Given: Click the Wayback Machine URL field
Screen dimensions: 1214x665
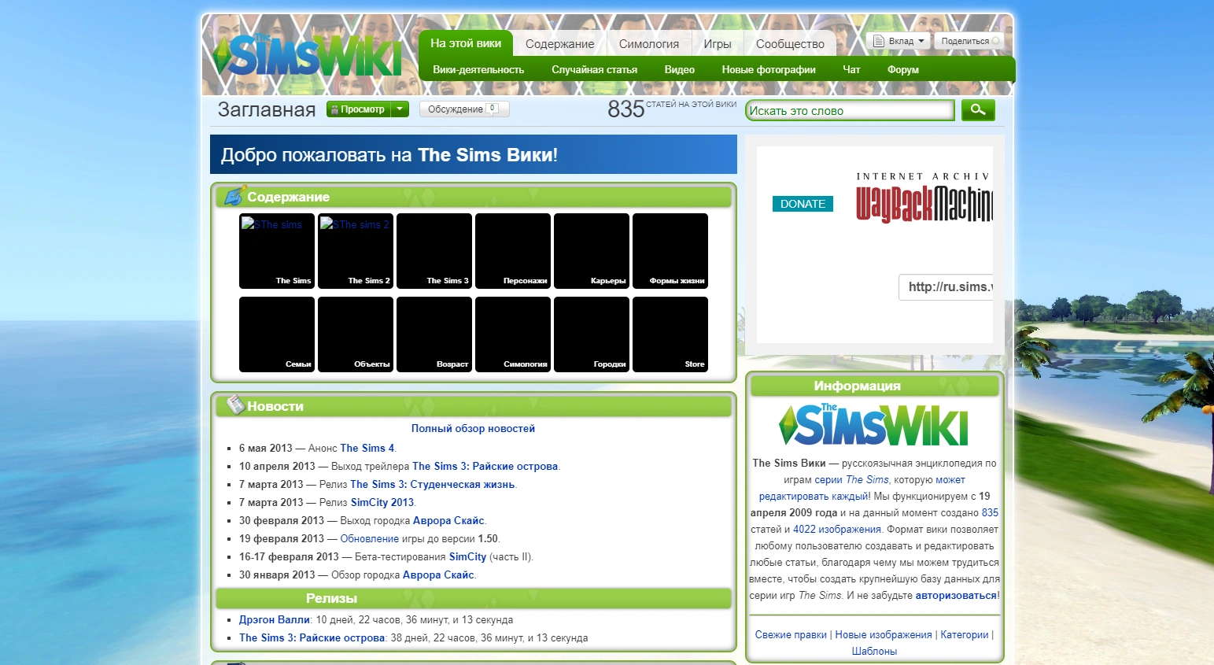Looking at the screenshot, I should pos(946,286).
